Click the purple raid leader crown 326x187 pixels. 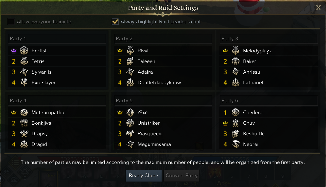(14, 51)
